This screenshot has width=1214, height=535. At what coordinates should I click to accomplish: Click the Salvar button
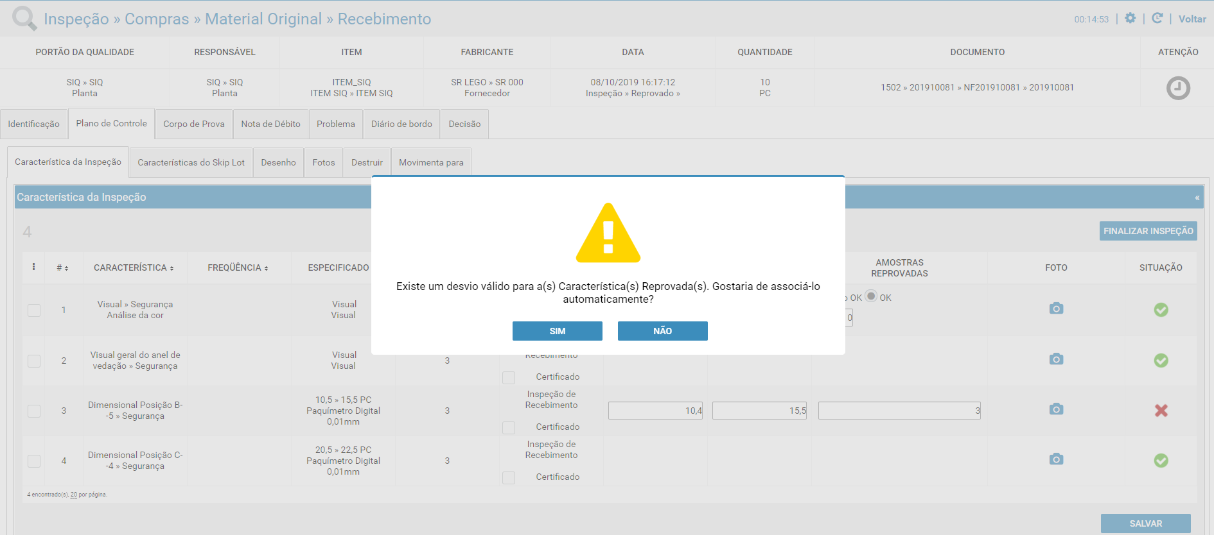[x=1145, y=523]
